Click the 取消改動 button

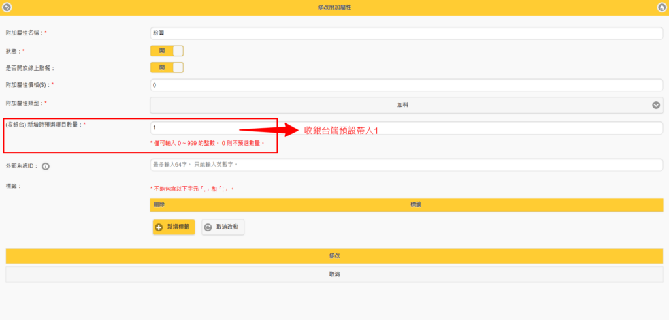coord(223,227)
